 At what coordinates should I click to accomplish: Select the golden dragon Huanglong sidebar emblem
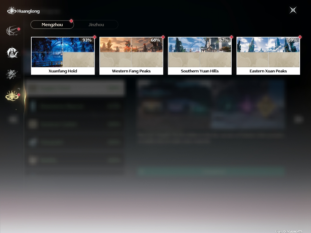point(12,96)
